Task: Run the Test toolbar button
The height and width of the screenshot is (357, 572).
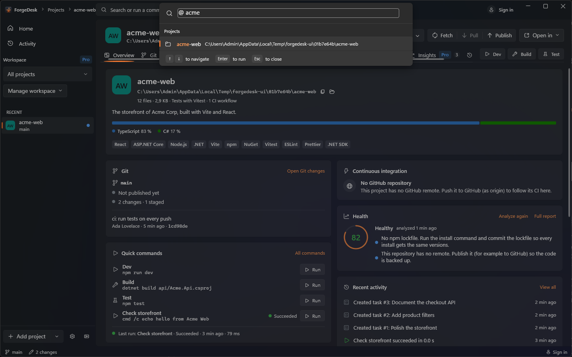Action: point(551,54)
